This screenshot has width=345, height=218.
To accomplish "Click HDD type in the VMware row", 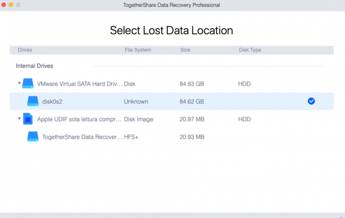I will coord(245,84).
